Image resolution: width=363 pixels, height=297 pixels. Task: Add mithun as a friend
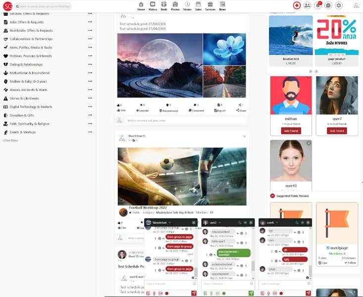(291, 131)
